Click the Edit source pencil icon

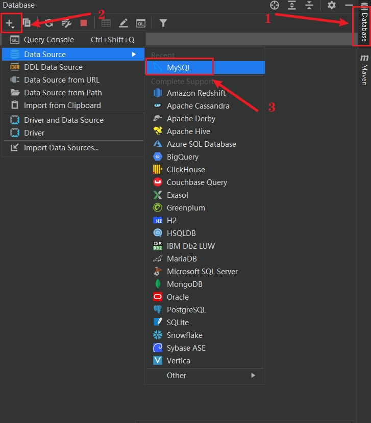click(x=123, y=23)
